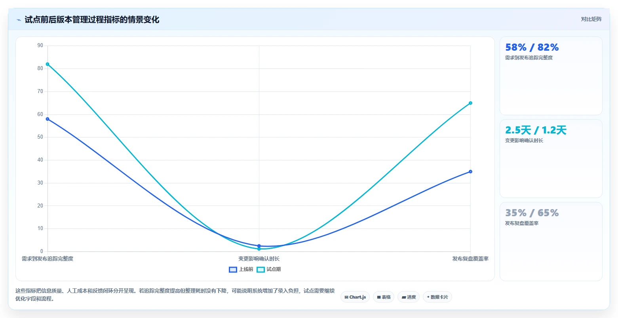
Task: Open the 58% / 82% metric card
Action: 551,76
